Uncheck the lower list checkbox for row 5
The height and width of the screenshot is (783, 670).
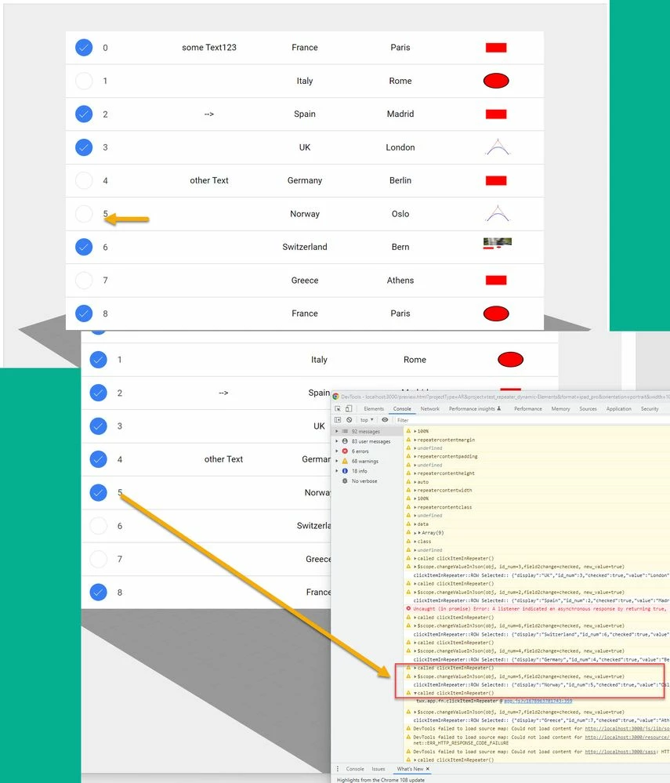click(x=99, y=492)
